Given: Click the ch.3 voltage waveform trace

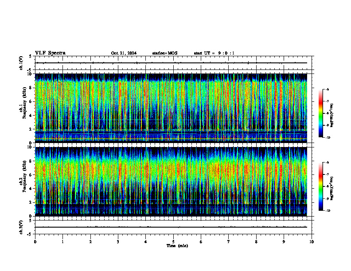Looking at the screenshot, I should coord(171,227).
